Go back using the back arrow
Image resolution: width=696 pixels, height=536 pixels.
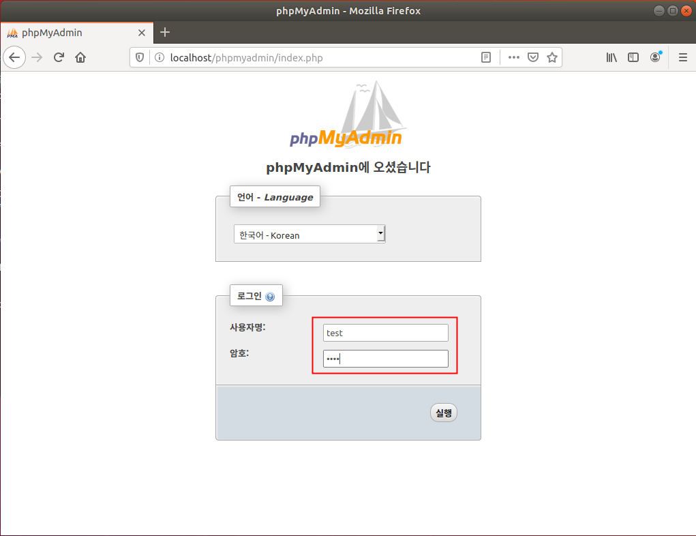14,57
